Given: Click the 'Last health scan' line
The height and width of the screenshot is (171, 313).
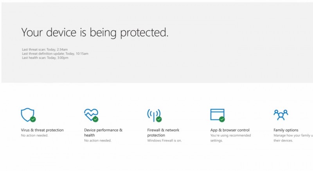Looking at the screenshot, I should [x=45, y=58].
